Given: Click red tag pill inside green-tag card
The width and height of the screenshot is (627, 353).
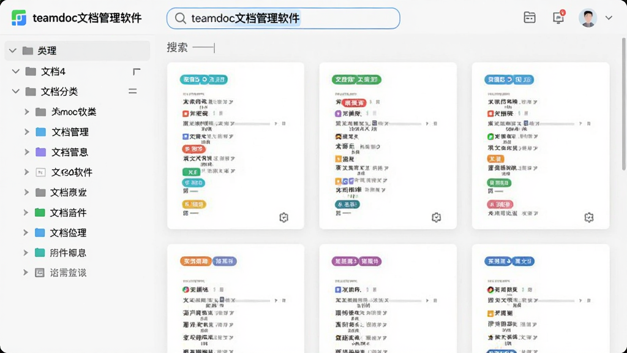Looking at the screenshot, I should coord(353,103).
